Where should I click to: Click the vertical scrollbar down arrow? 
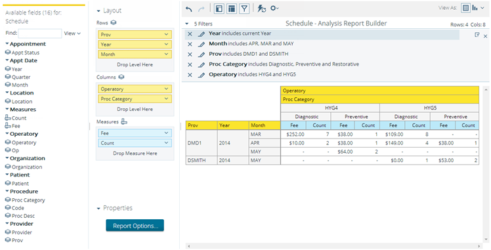(486, 240)
